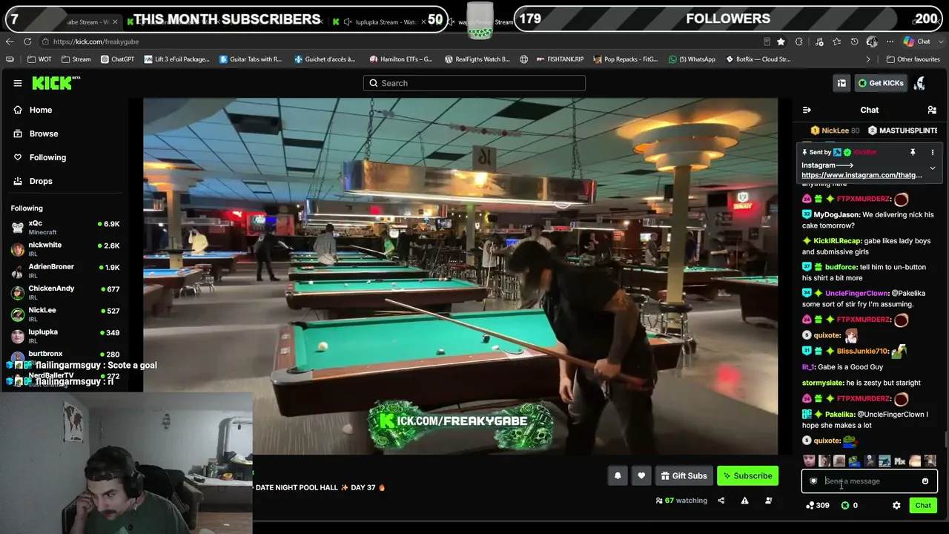Open the WhatsApp bookmark

click(692, 59)
